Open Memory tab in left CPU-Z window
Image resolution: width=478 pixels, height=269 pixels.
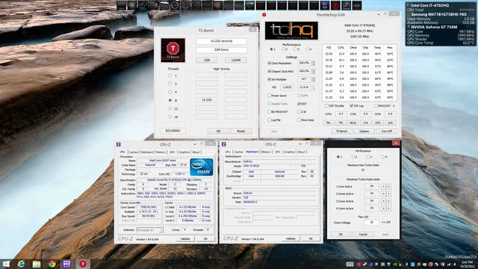tap(161, 152)
